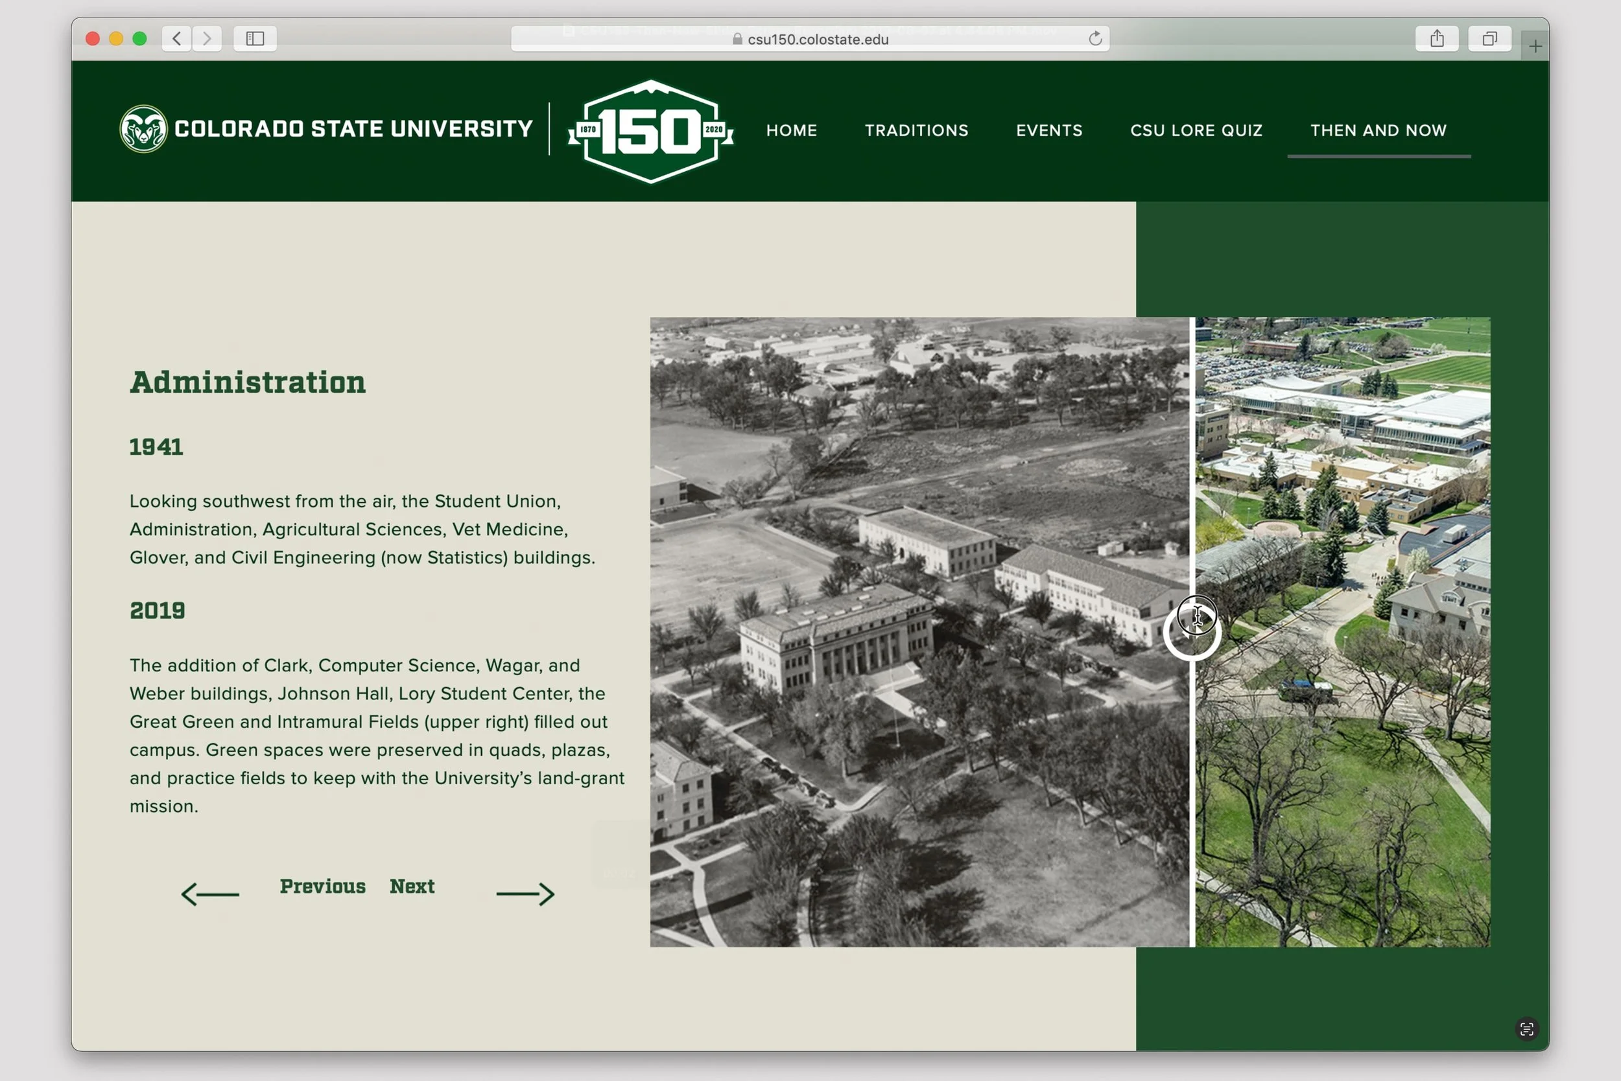1621x1081 pixels.
Task: Click the 2019 color aerial photo
Action: click(x=1342, y=631)
